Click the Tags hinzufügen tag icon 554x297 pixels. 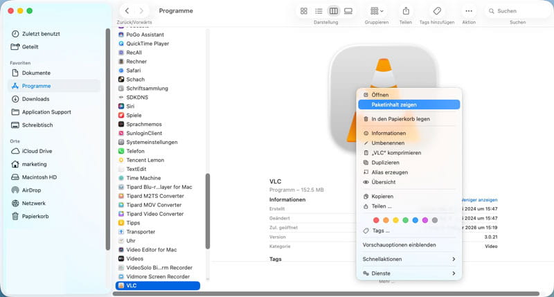(x=437, y=11)
